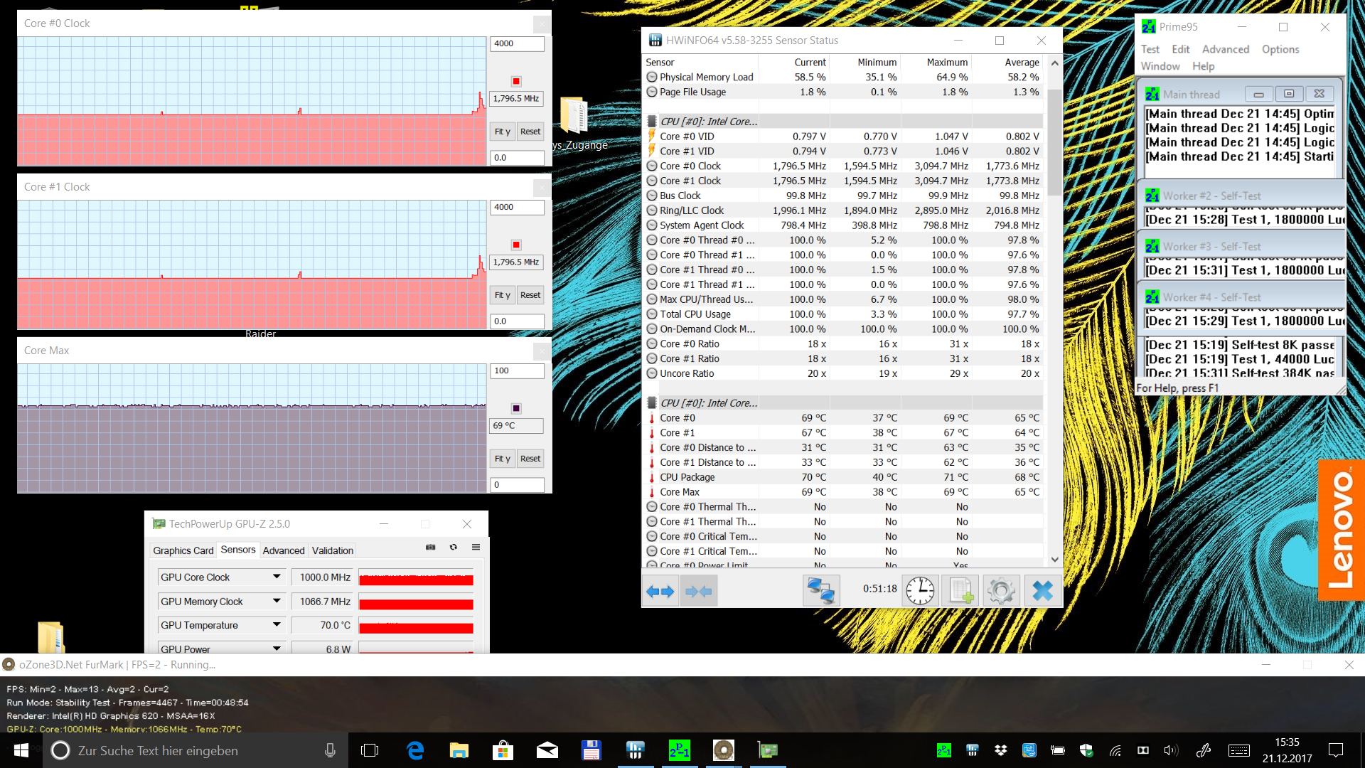Click Fit y in Core #0 Clock graph
Viewport: 1365px width, 768px height.
[502, 132]
